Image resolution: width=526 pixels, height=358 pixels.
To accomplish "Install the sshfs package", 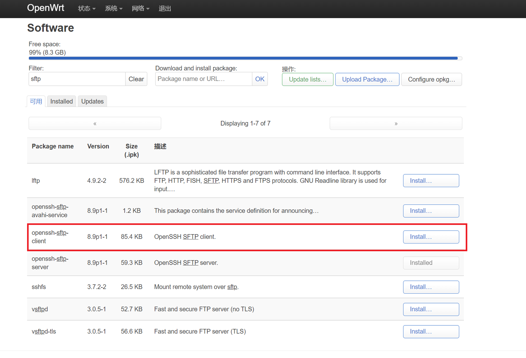I will [431, 287].
